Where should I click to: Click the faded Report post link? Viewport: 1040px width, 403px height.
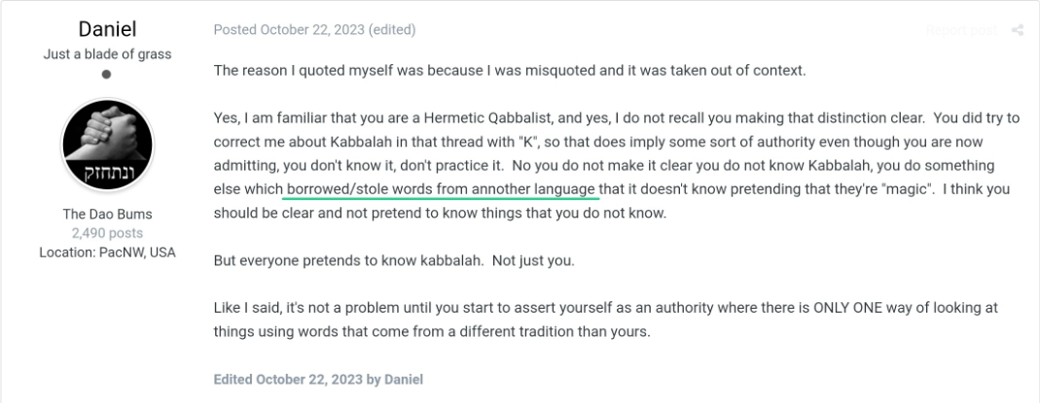[961, 30]
